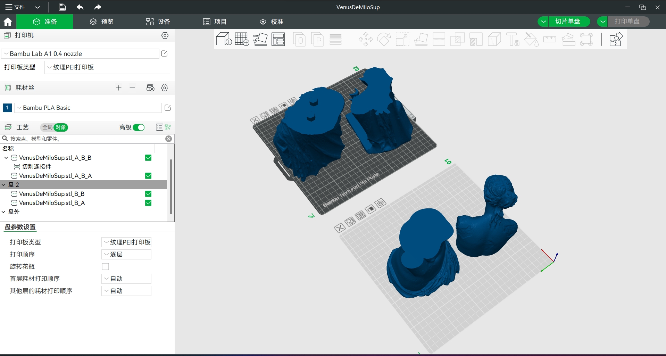Screen dimensions: 666x356
Task: Open the print options dropdown arrow
Action: [603, 22]
